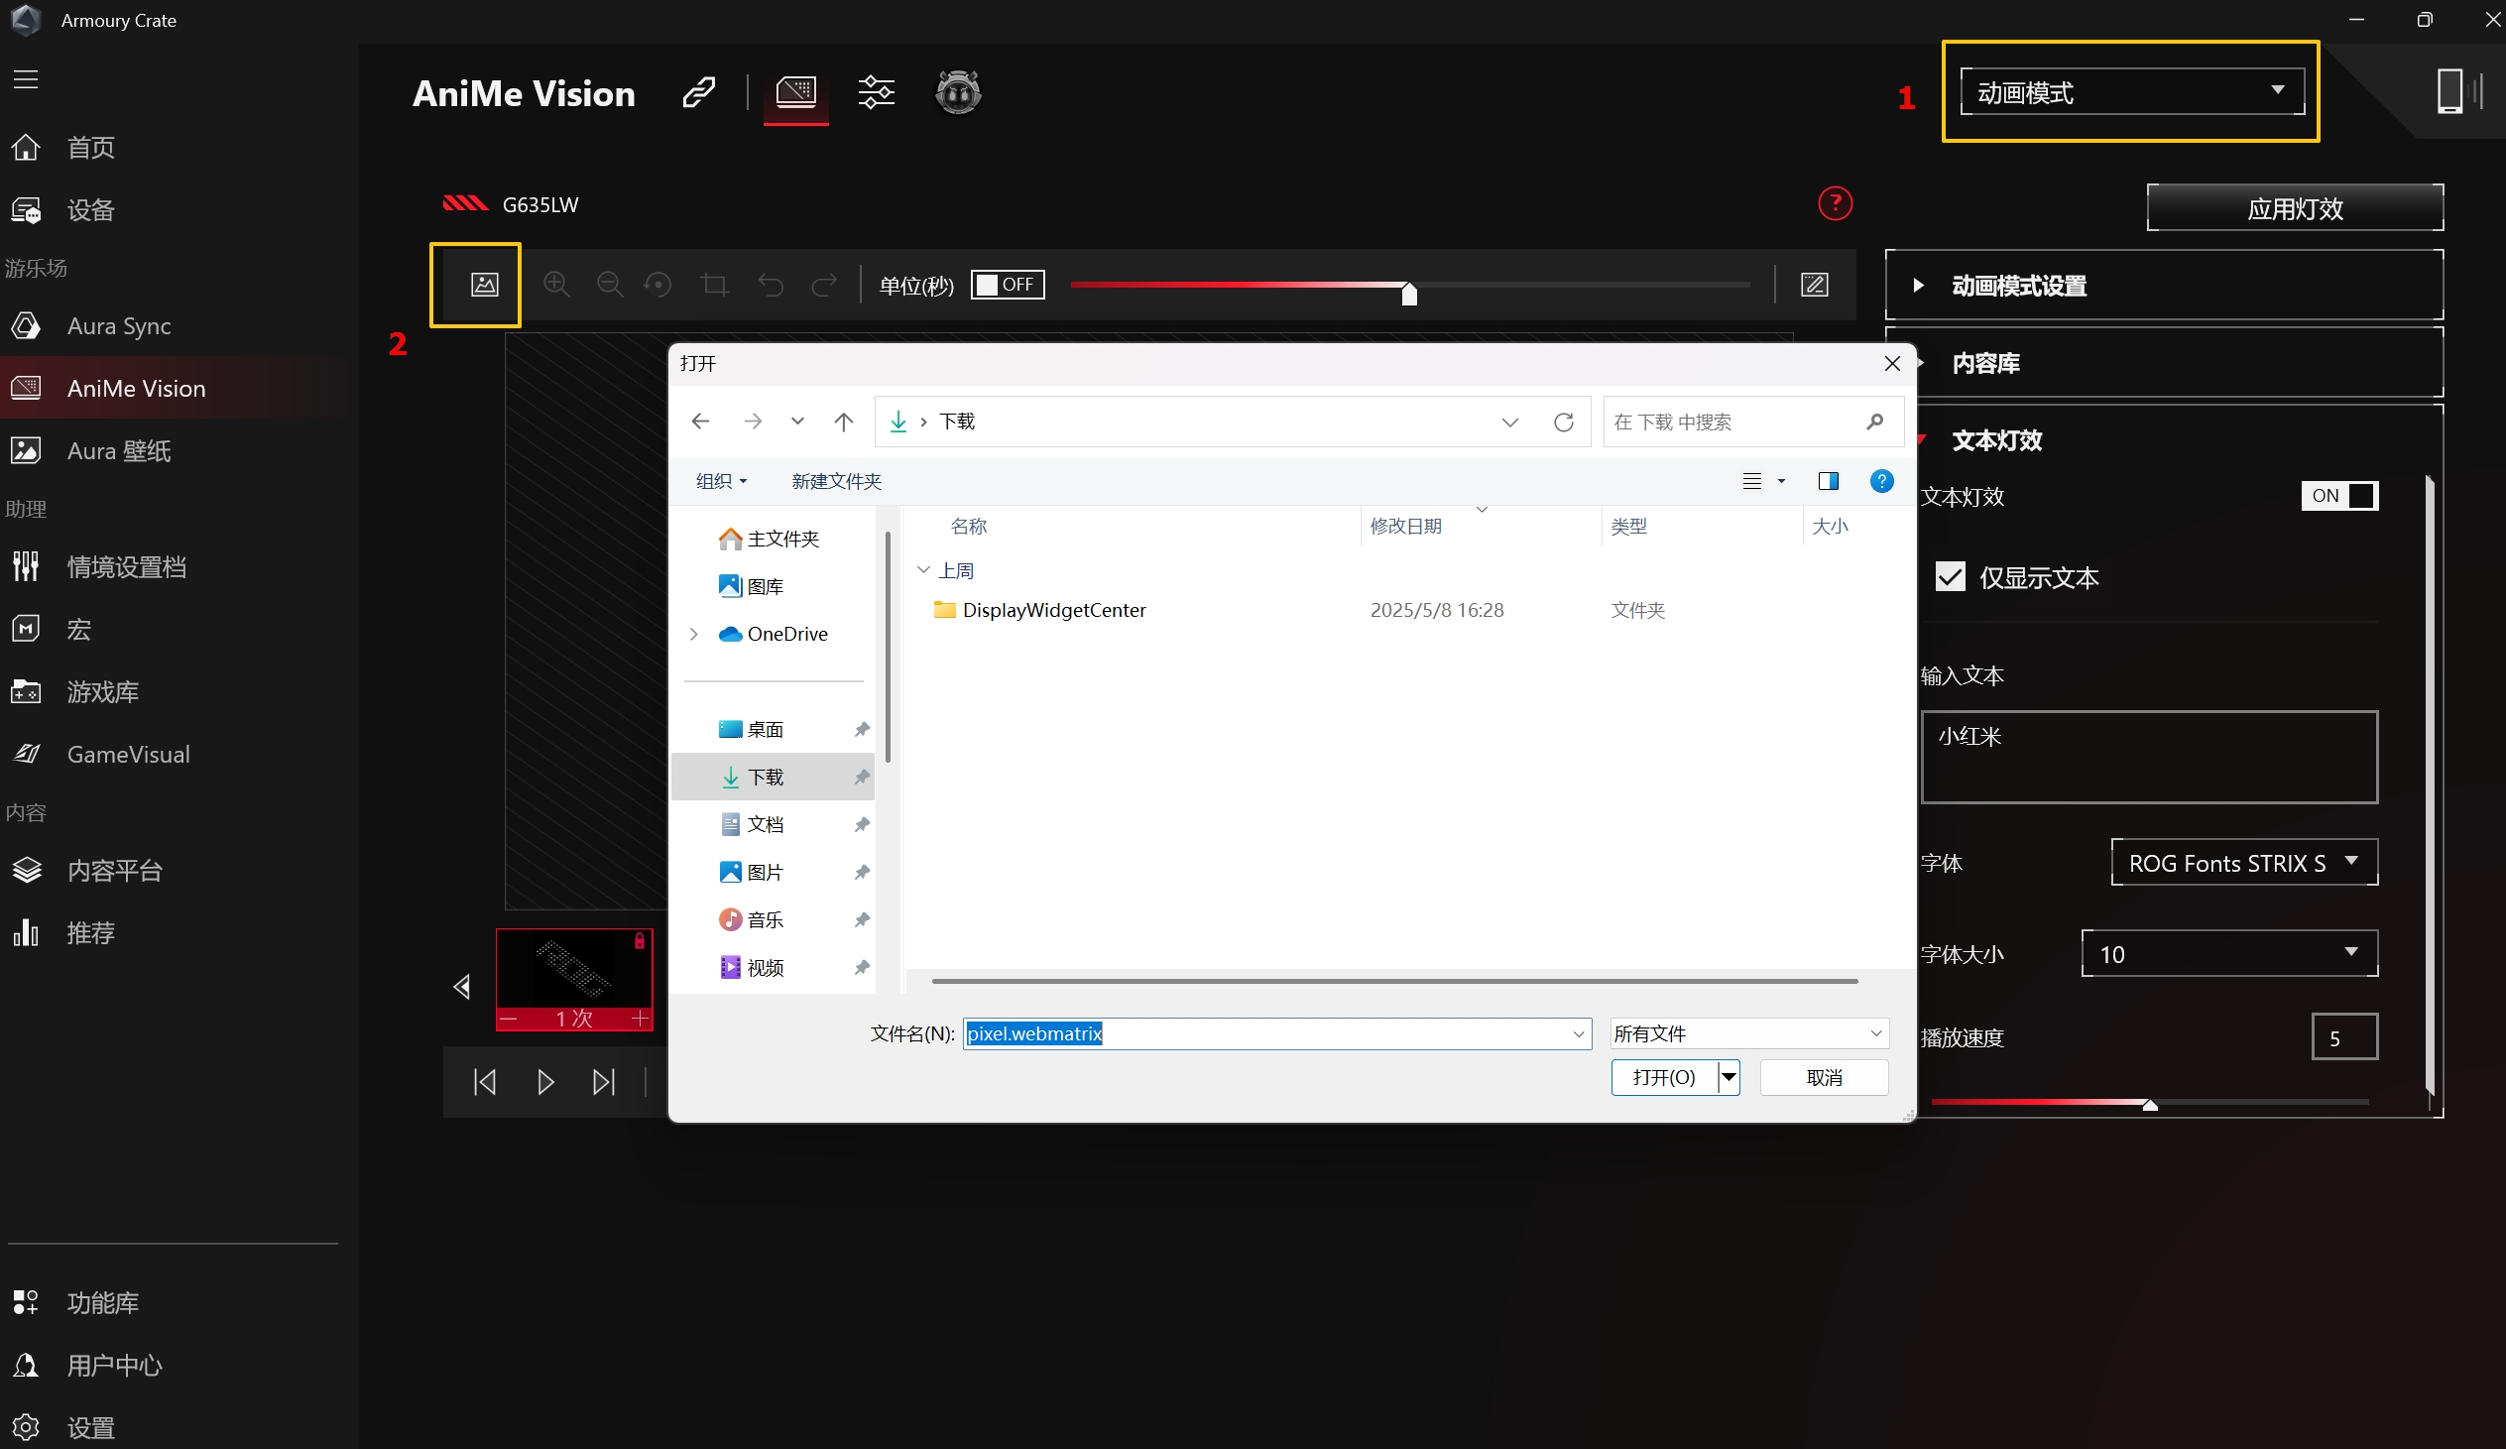
Task: Uncheck 仅显示文本 checkbox
Action: coord(1950,577)
